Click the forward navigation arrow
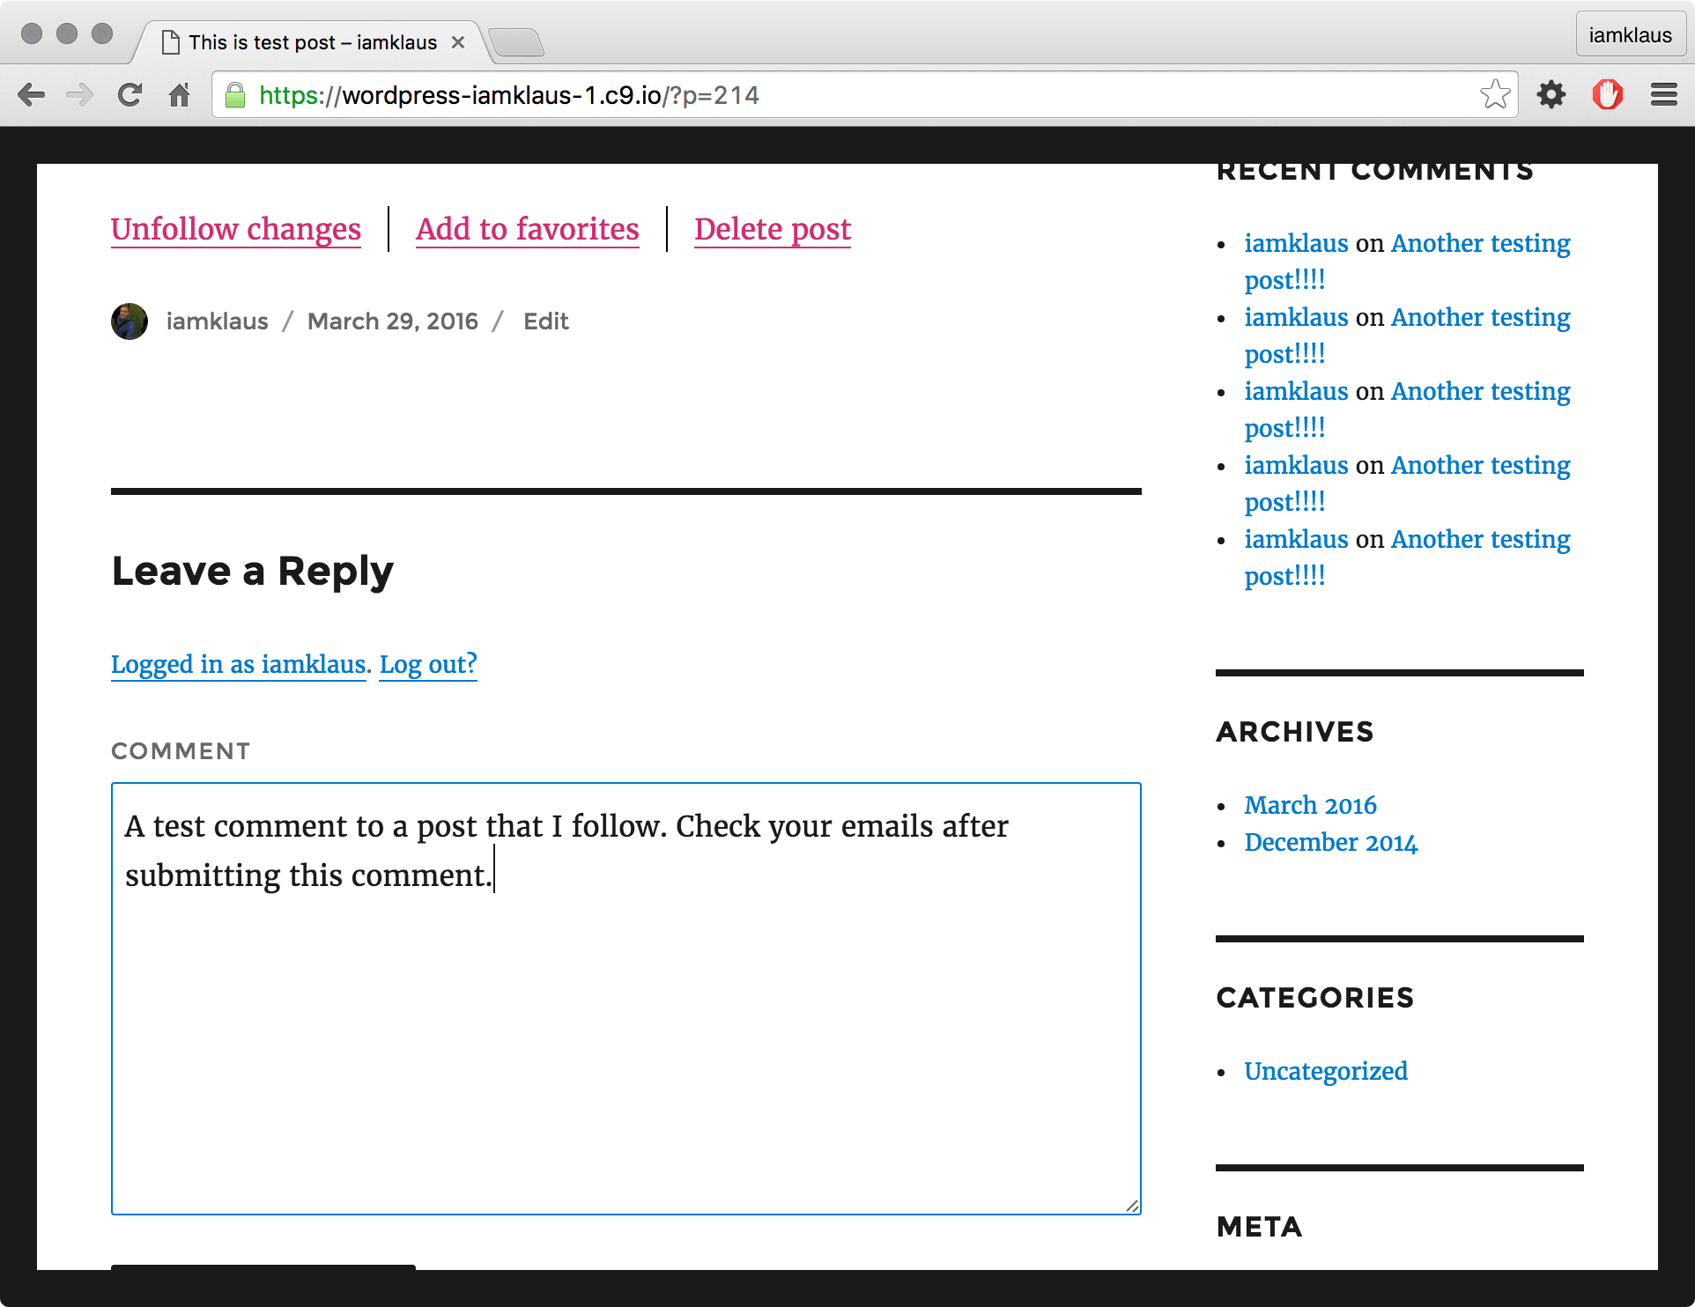The image size is (1695, 1307). click(80, 95)
